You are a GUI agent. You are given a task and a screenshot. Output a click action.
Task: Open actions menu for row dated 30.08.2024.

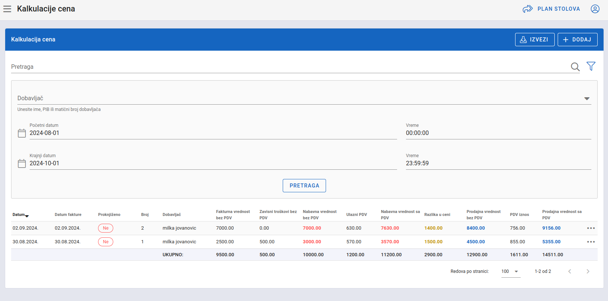591,242
